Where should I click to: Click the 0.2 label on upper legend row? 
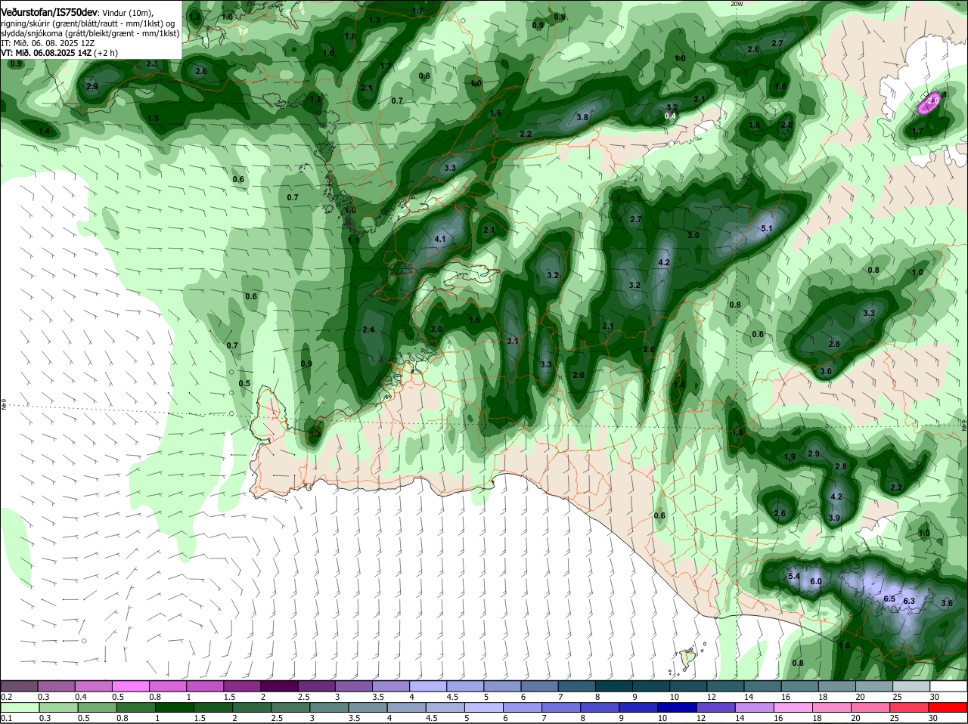pyautogui.click(x=7, y=697)
